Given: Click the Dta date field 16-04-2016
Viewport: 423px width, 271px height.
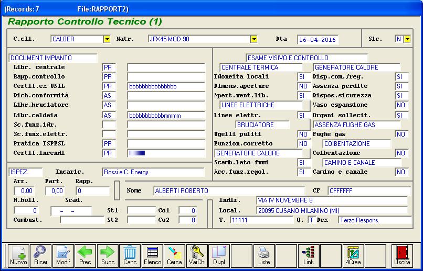Looking at the screenshot, I should [318, 40].
